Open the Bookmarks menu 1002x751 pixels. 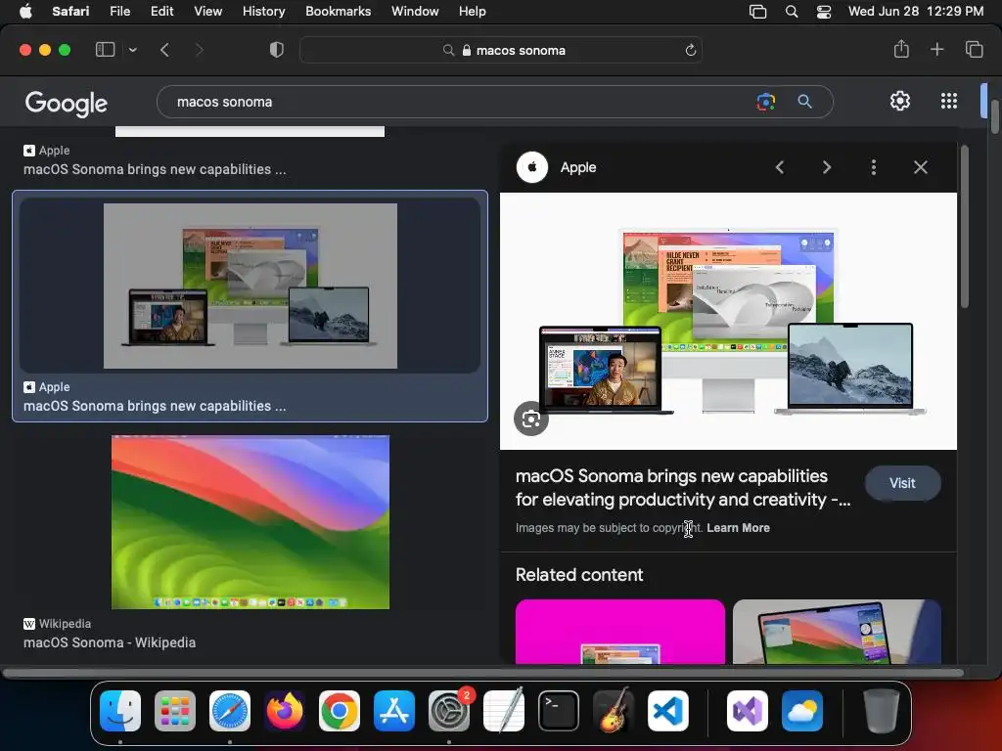338,12
